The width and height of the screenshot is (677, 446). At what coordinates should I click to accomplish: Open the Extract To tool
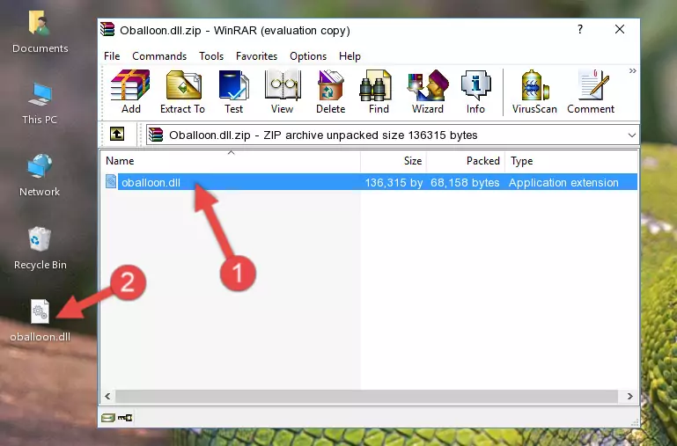182,91
